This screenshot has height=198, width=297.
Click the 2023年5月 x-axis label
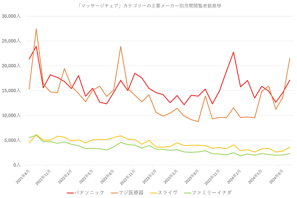pyautogui.click(x=171, y=177)
